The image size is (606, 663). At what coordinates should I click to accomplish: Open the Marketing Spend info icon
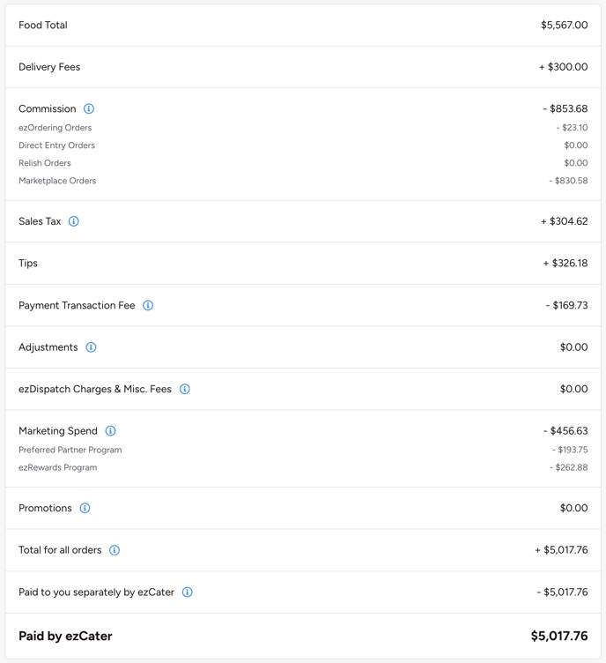click(x=110, y=431)
